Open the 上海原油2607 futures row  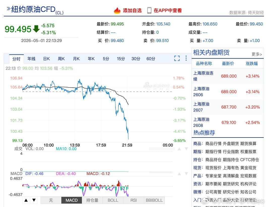pyautogui.click(x=227, y=107)
